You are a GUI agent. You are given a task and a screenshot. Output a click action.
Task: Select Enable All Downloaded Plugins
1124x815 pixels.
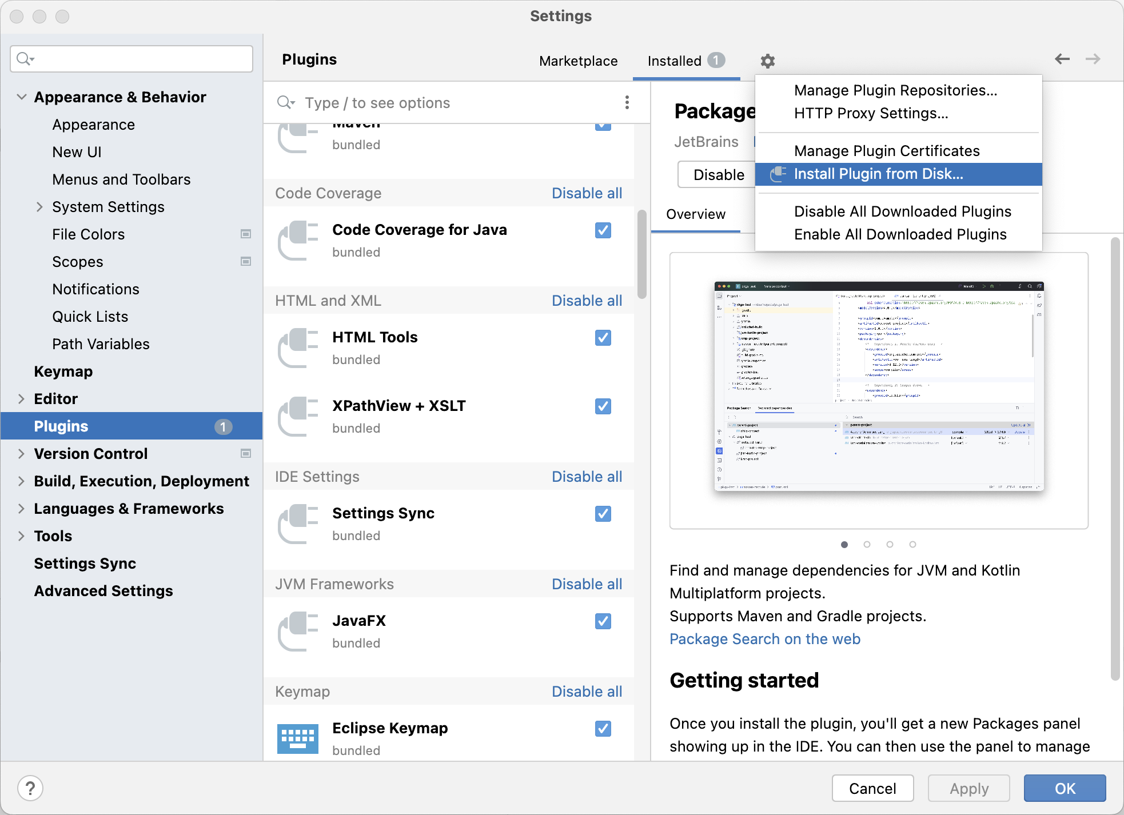pyautogui.click(x=898, y=234)
